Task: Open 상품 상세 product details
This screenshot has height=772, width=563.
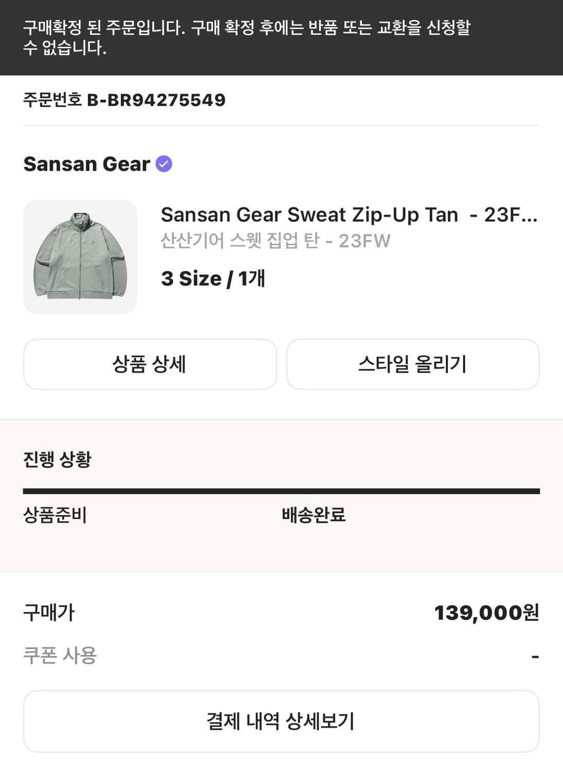Action: (x=150, y=364)
